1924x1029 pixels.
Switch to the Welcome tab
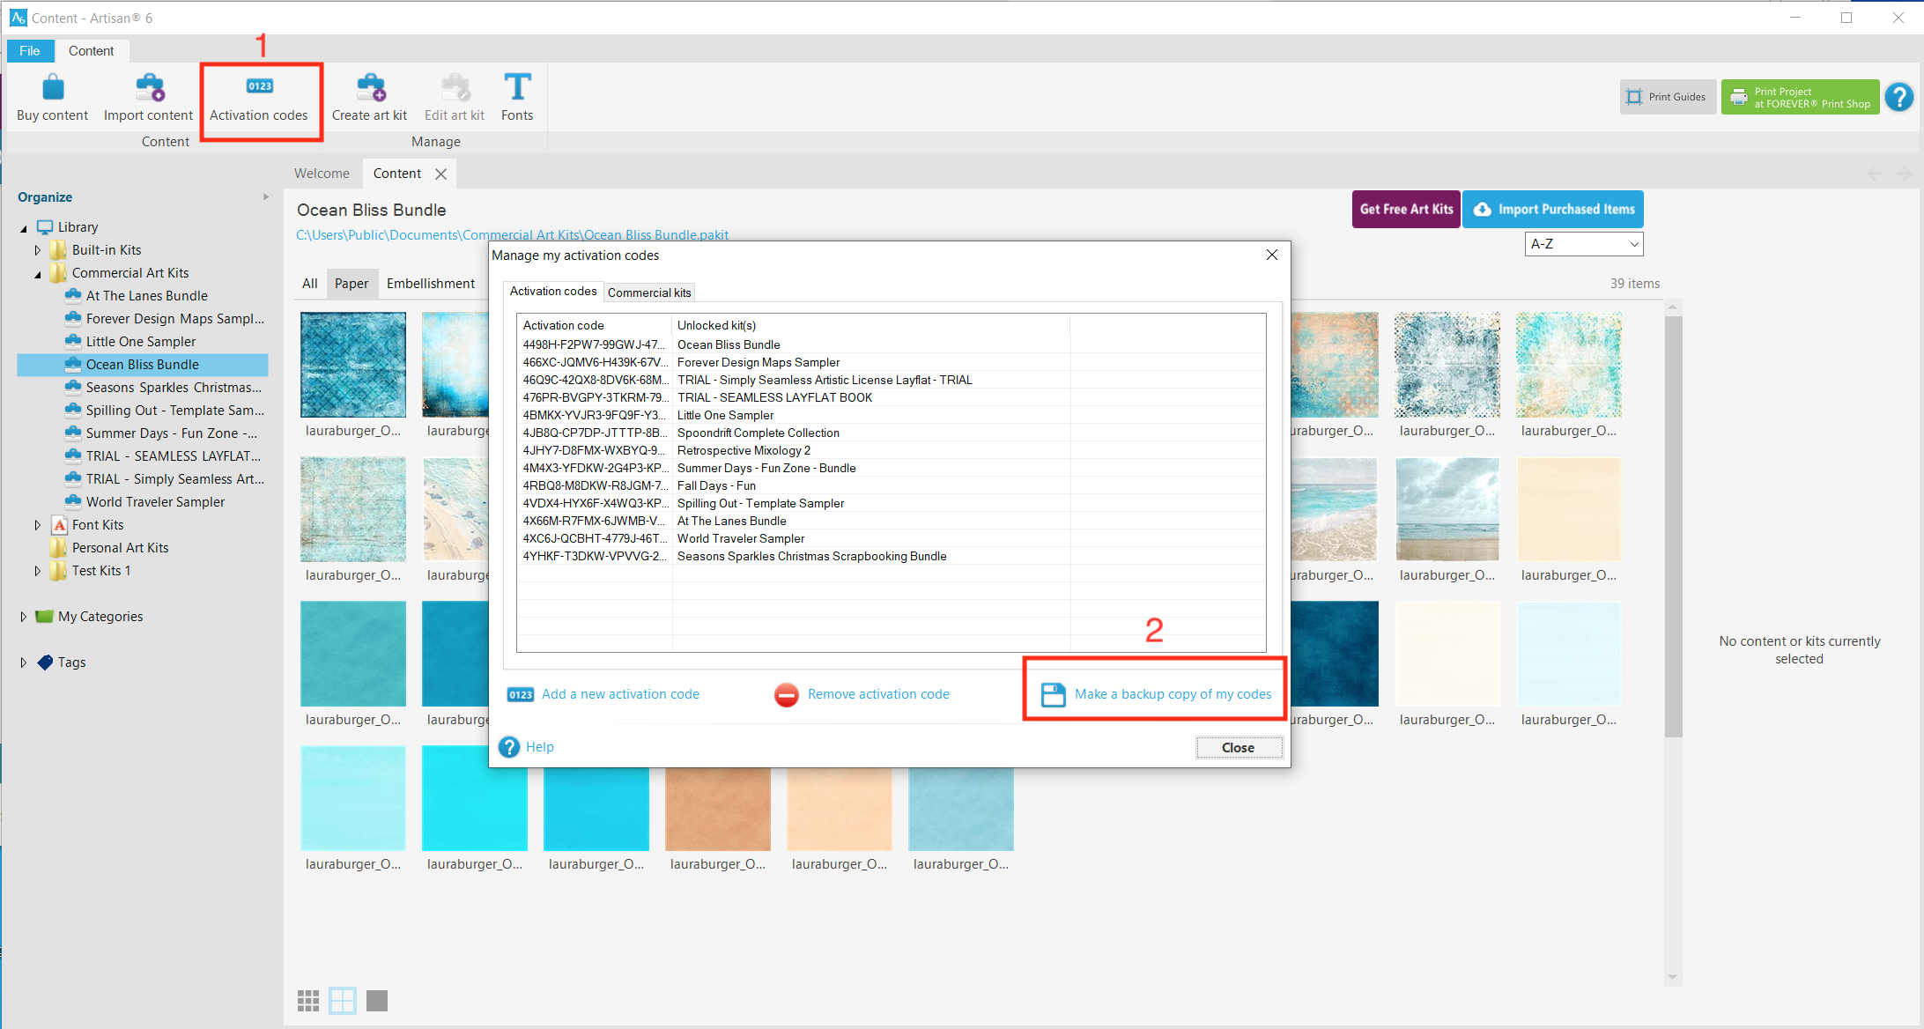coord(322,174)
